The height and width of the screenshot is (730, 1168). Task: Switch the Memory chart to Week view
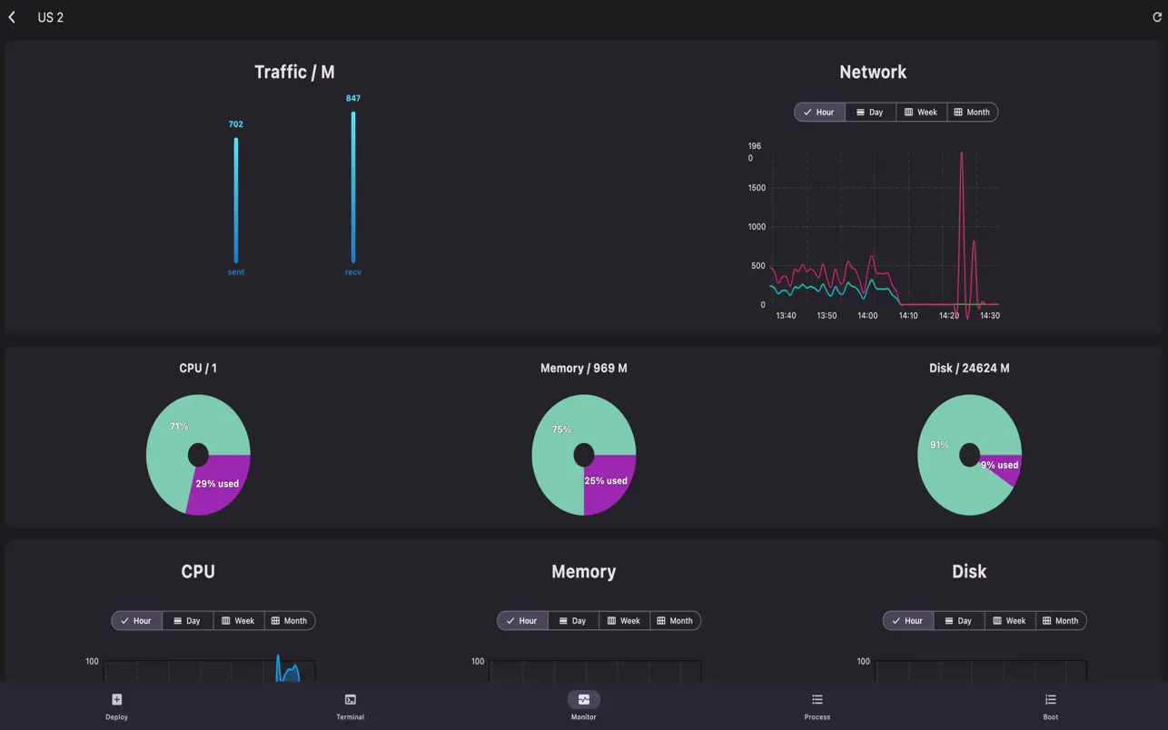pos(625,620)
